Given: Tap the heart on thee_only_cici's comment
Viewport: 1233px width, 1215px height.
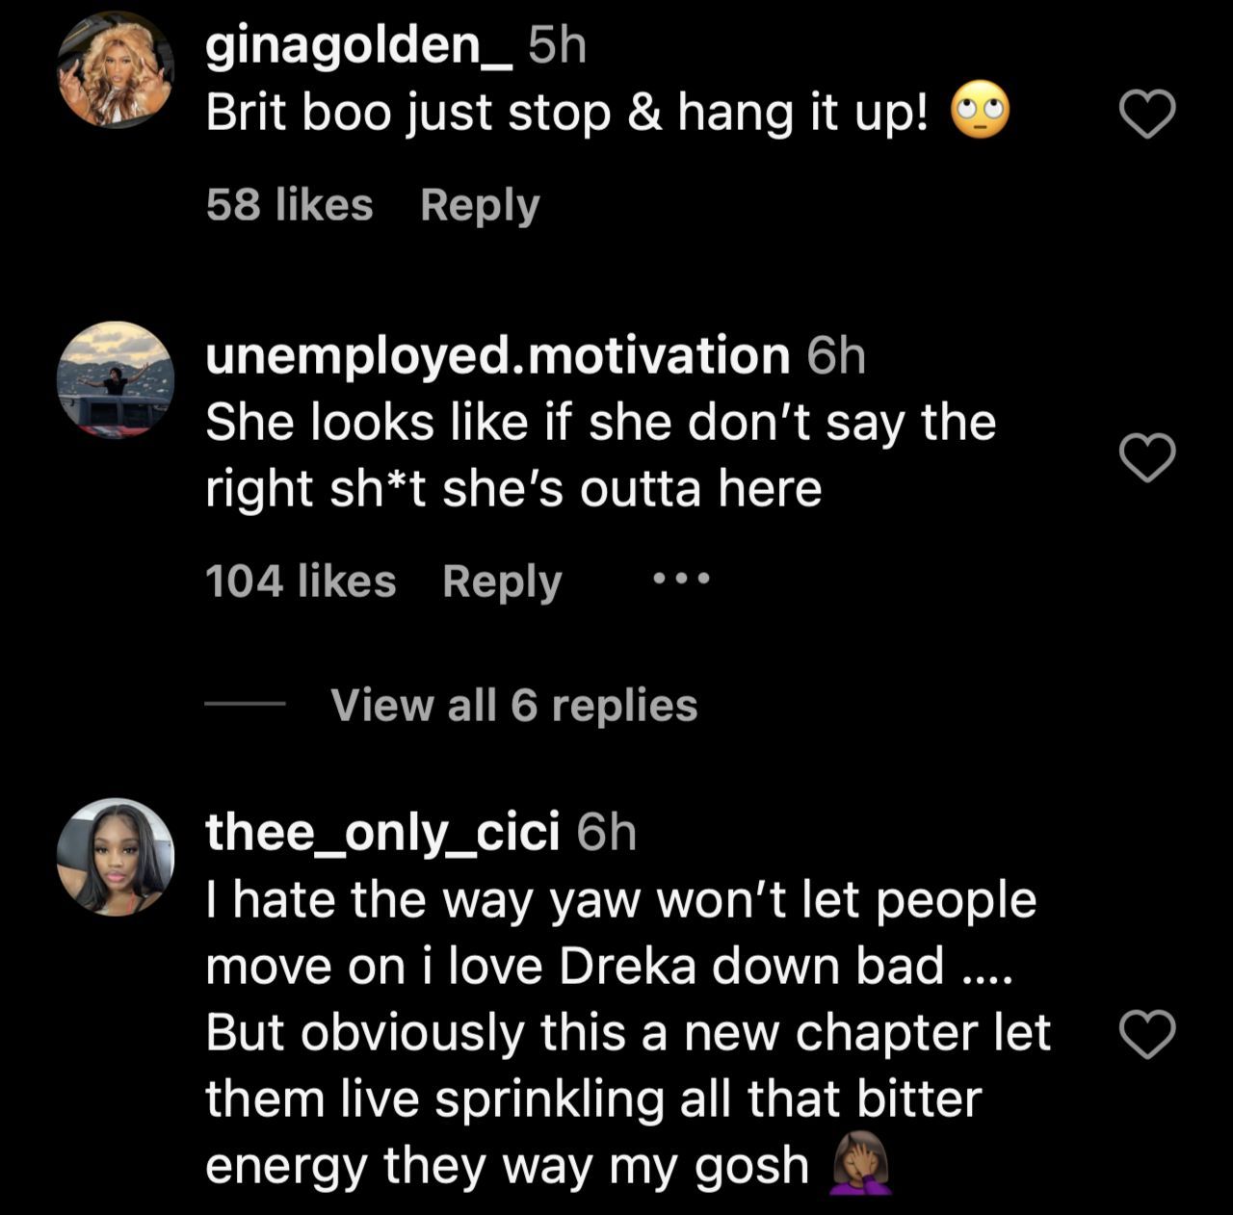Looking at the screenshot, I should [1147, 1035].
